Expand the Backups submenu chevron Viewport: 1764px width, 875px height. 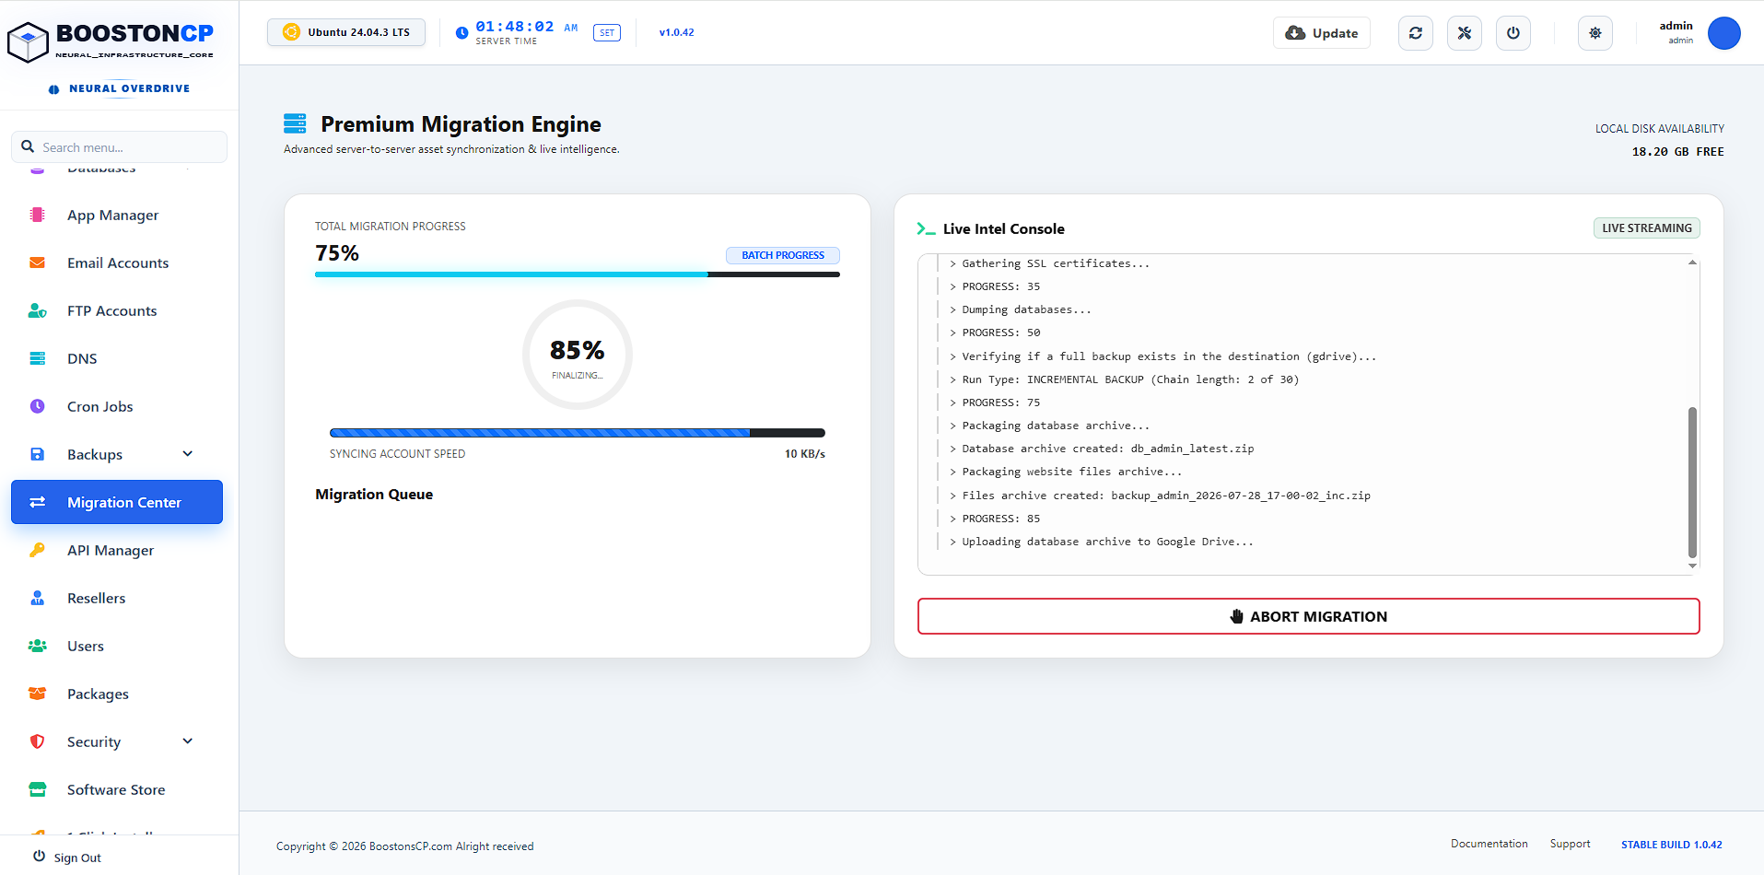[188, 453]
